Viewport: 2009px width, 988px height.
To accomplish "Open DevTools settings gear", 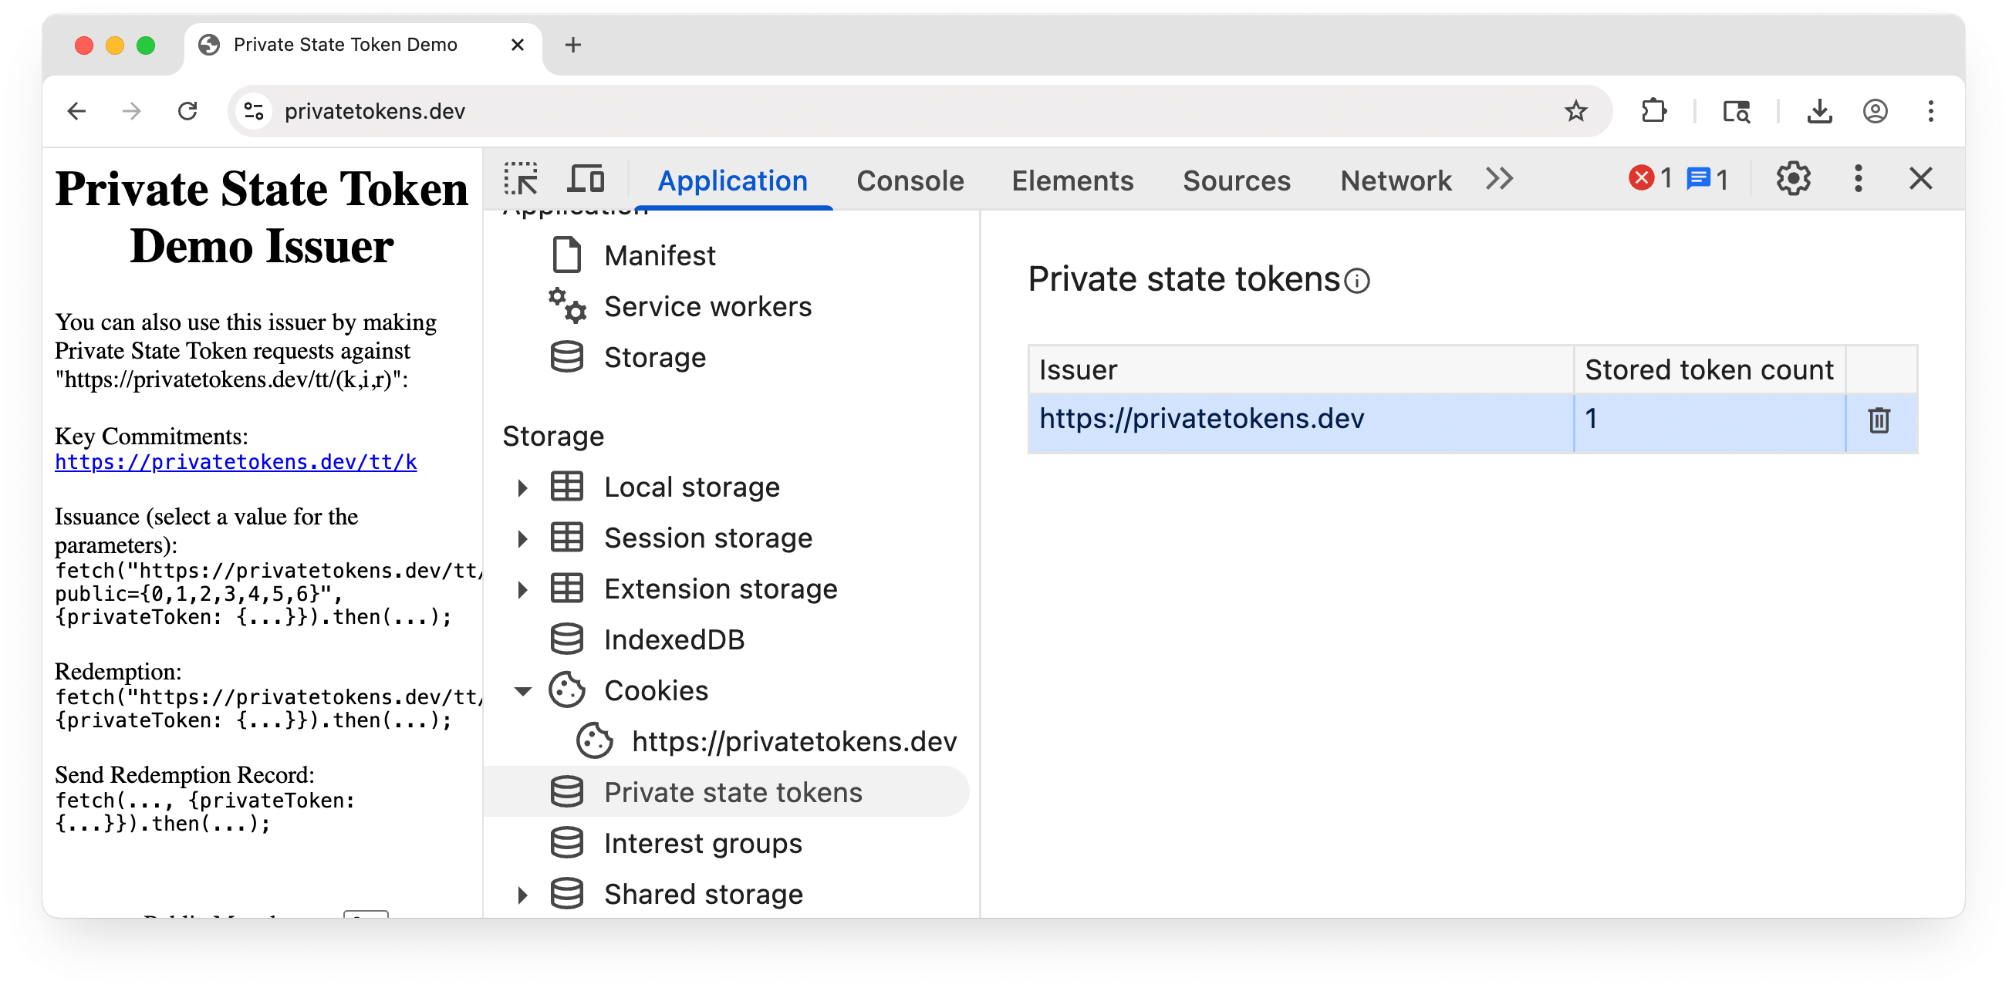I will tap(1794, 179).
